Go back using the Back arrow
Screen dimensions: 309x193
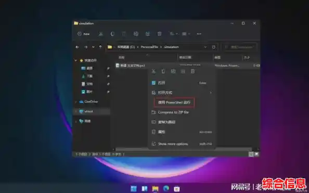77,47
